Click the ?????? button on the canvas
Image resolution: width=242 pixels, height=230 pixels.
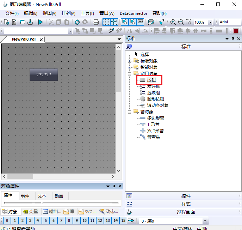coord(44,75)
